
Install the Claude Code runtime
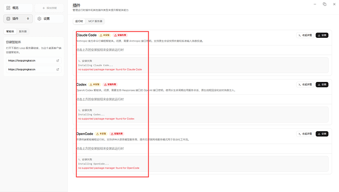coord(322,35)
